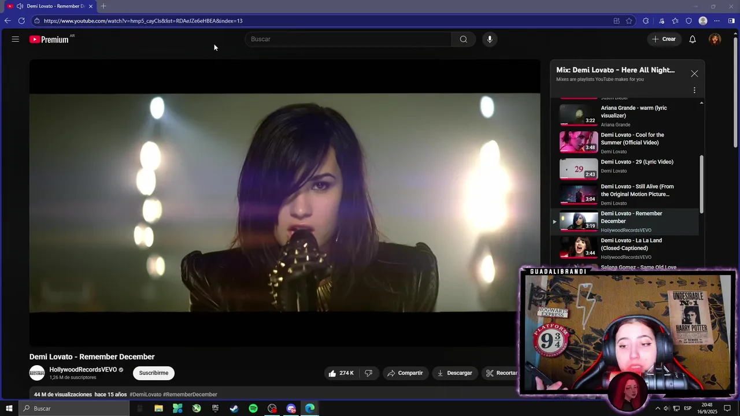Click the video player to pause

click(x=285, y=202)
